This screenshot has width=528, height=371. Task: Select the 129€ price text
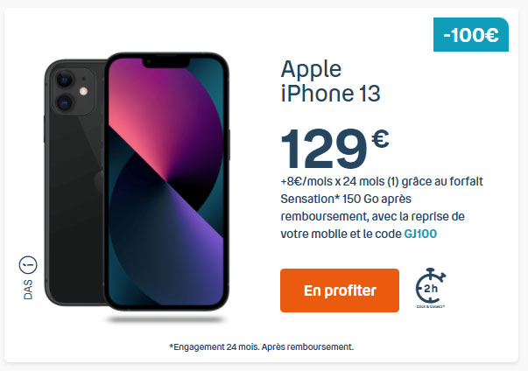tap(334, 149)
